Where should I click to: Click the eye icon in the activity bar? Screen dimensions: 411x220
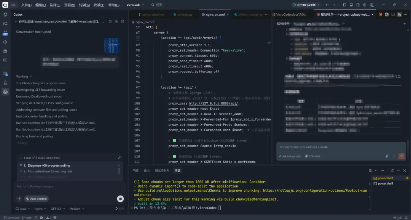(x=5, y=42)
